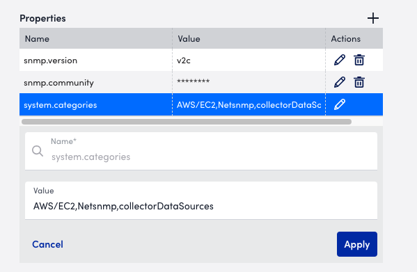The image size is (417, 272).
Task: Edit the system.categories property
Action: (340, 104)
